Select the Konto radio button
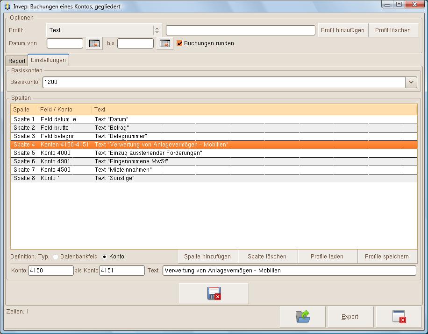 coord(104,257)
